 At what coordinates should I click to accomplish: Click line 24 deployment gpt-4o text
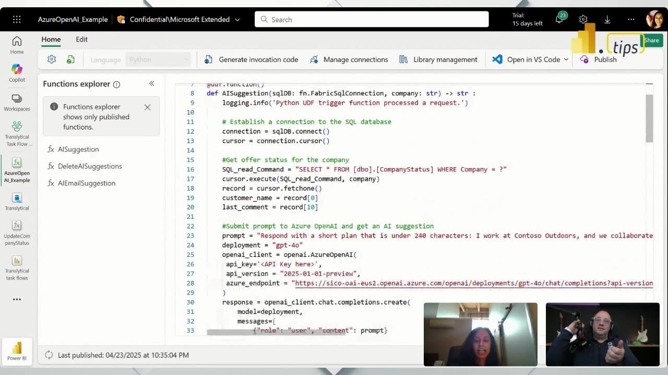[263, 245]
